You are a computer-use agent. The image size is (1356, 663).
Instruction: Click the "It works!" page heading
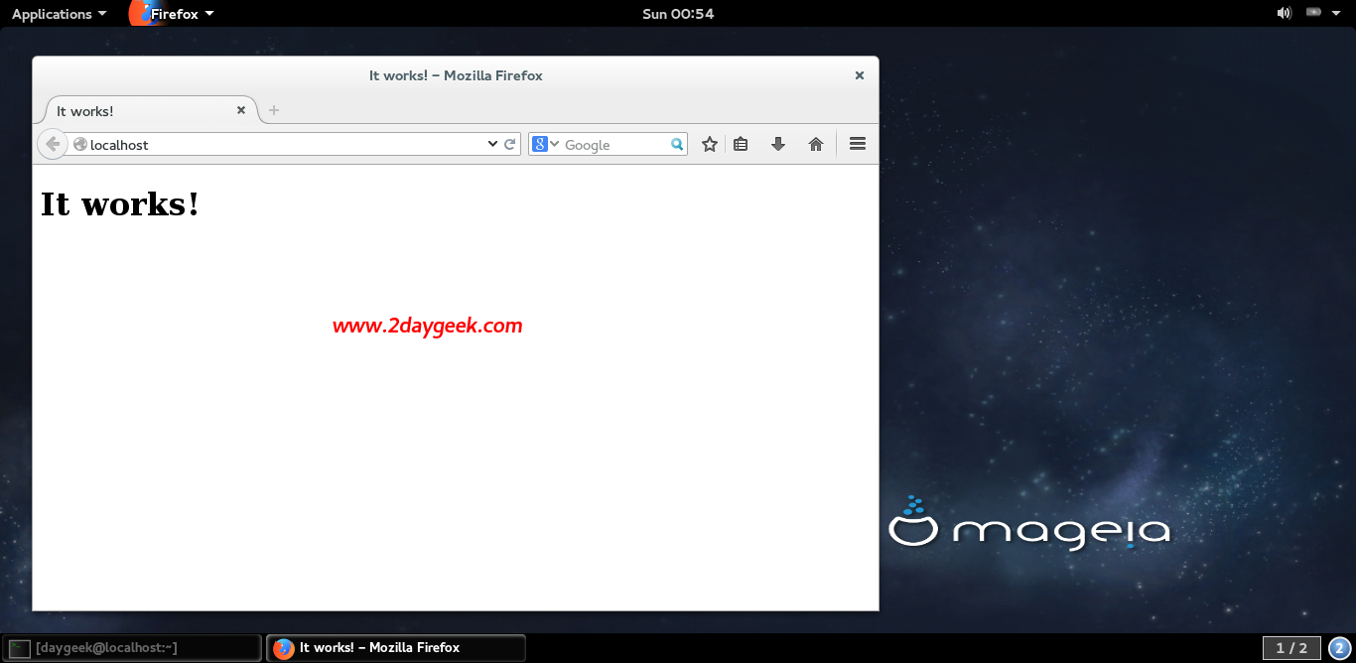click(120, 203)
